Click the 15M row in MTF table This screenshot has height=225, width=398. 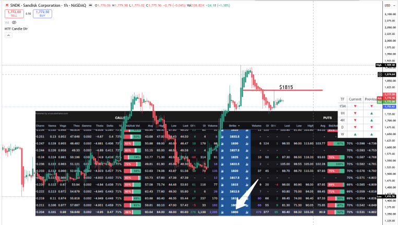[358, 106]
